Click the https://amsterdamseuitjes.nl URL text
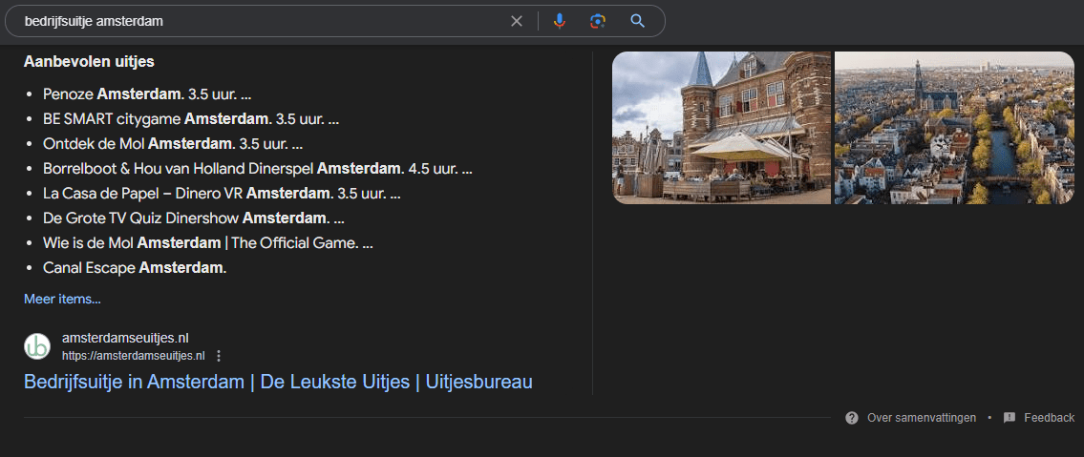Viewport: 1084px width, 457px height. pos(134,356)
